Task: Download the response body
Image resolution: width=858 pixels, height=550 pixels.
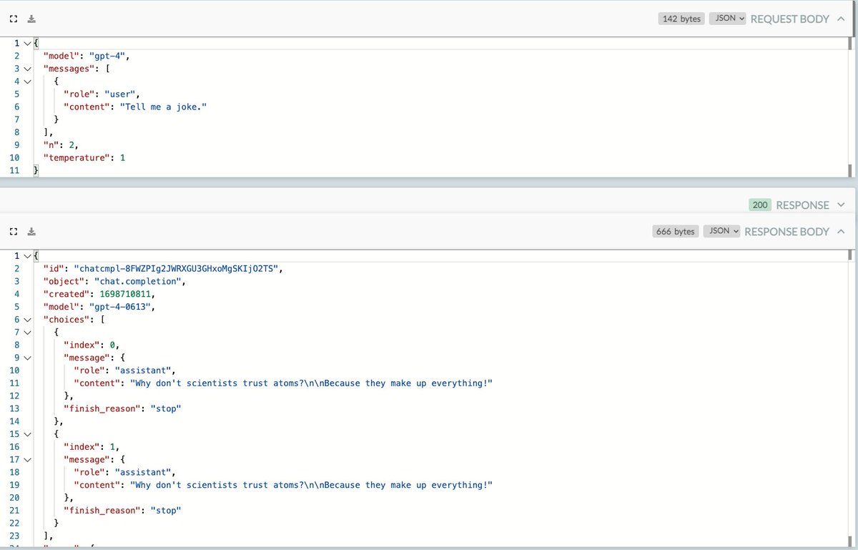Action: click(31, 232)
